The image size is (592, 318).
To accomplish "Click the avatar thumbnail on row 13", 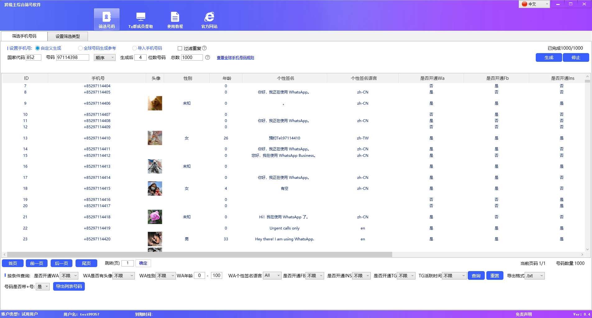I will pyautogui.click(x=154, y=138).
